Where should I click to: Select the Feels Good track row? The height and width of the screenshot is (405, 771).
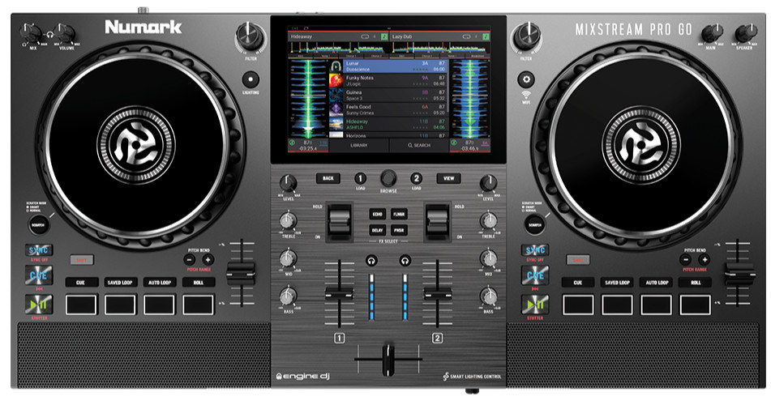[388, 109]
